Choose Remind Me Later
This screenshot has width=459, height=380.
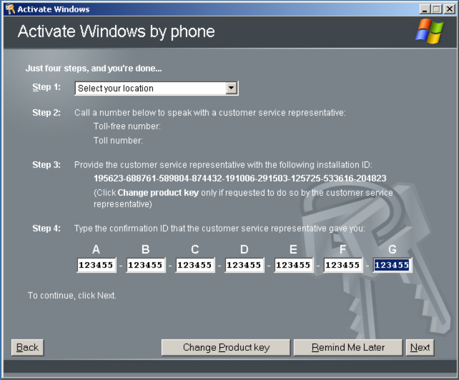coord(348,347)
